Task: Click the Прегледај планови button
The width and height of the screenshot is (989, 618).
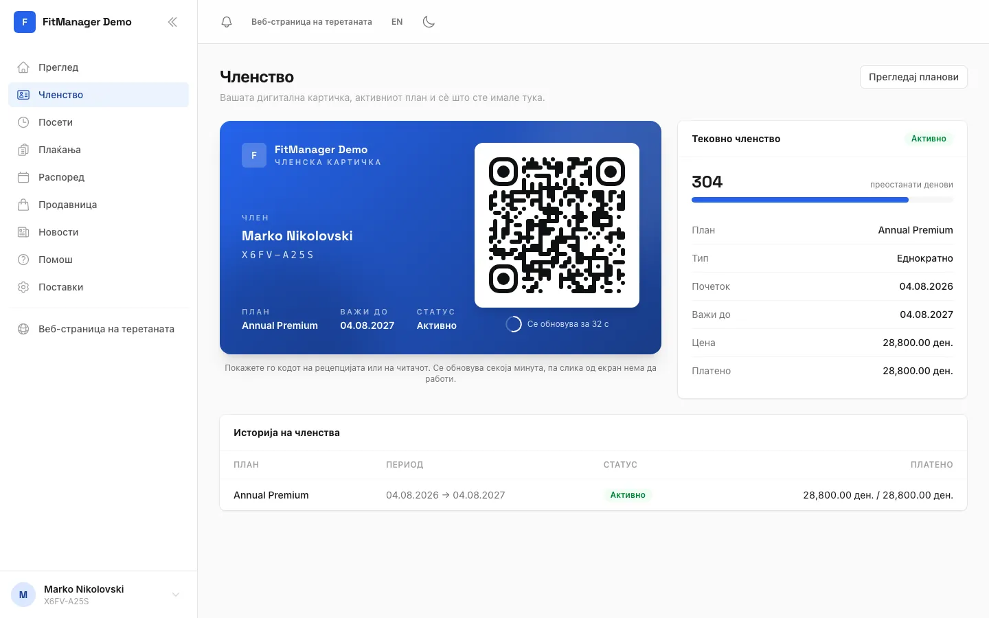Action: tap(913, 77)
